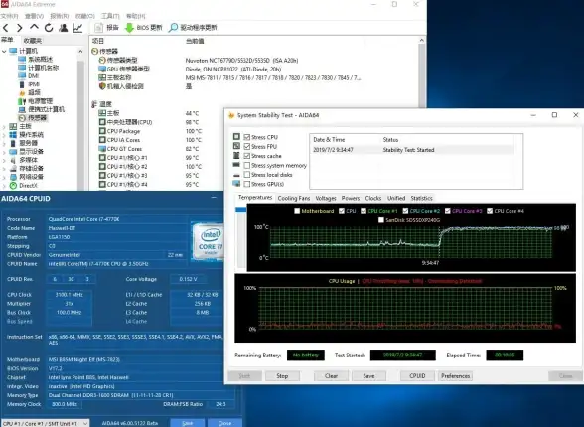Select the 存储设备 tree icon
This screenshot has width=584, height=427.
pyautogui.click(x=13, y=168)
